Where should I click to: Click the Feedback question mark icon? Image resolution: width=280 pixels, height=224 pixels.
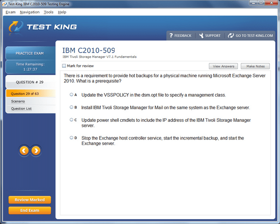tap(171, 35)
